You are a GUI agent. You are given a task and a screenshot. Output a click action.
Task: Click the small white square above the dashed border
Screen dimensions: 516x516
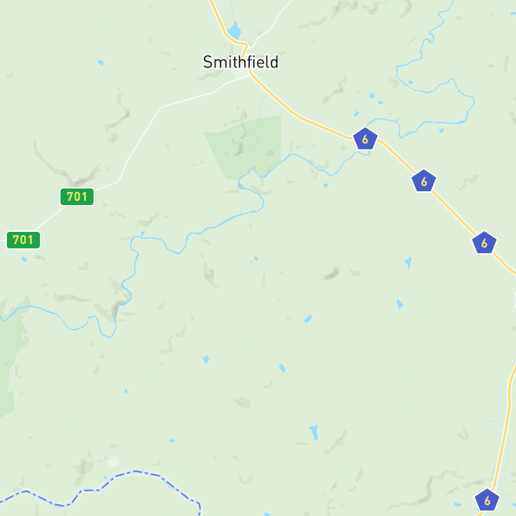coord(113,462)
